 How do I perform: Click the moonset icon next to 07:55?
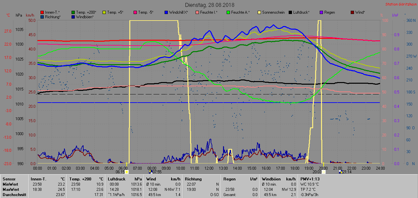[151, 172]
